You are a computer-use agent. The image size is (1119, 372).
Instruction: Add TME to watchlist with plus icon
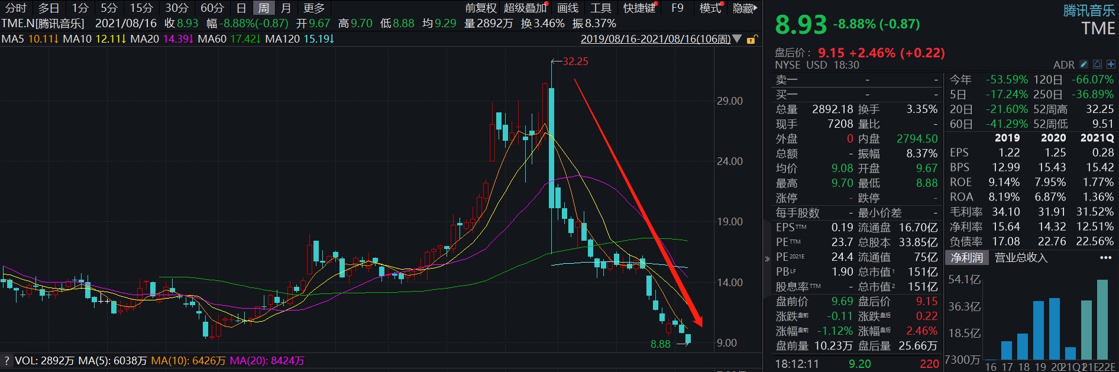point(1111,64)
